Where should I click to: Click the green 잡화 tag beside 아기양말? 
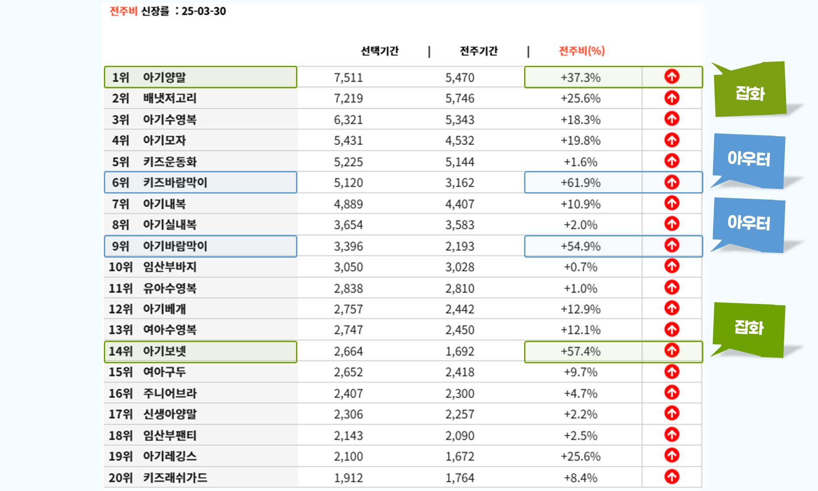(x=750, y=93)
